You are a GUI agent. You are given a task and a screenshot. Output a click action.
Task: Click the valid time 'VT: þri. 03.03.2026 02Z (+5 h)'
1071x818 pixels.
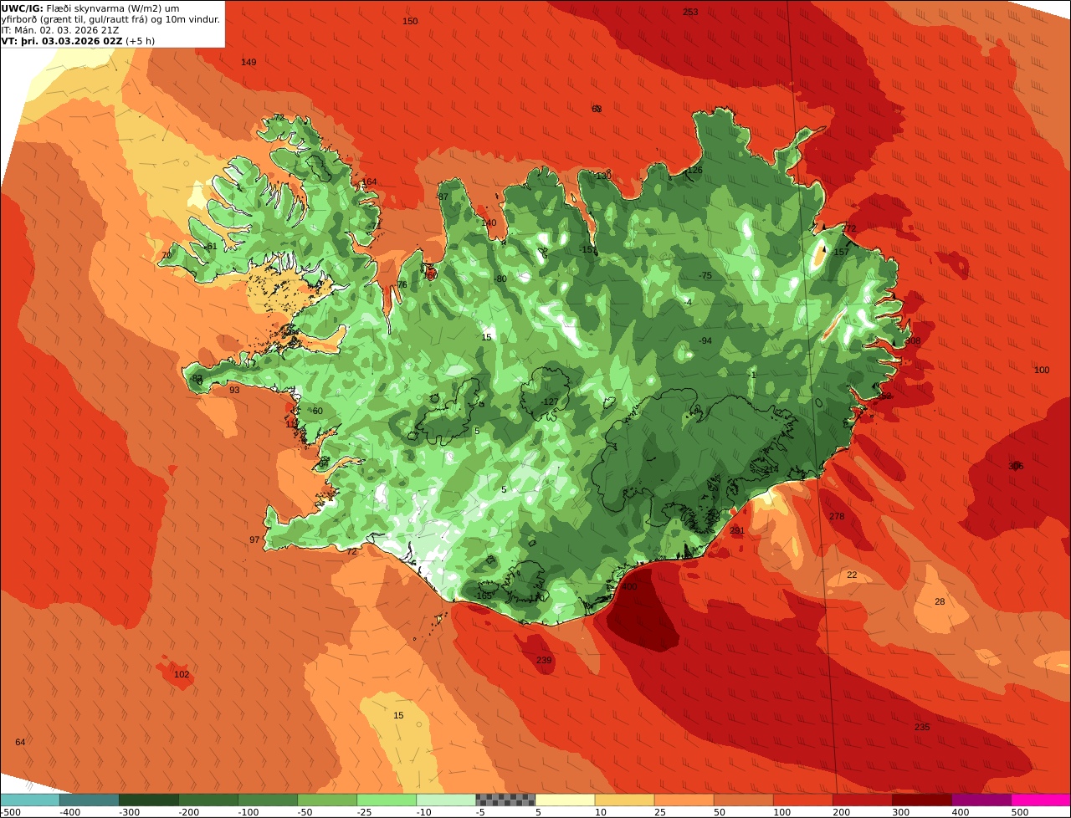pos(78,41)
